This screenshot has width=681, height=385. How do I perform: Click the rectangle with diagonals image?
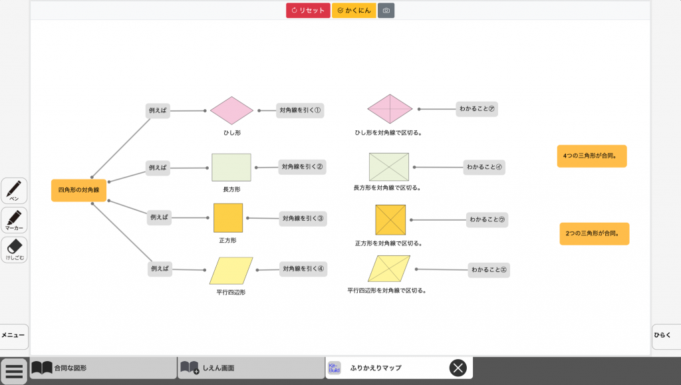click(389, 167)
